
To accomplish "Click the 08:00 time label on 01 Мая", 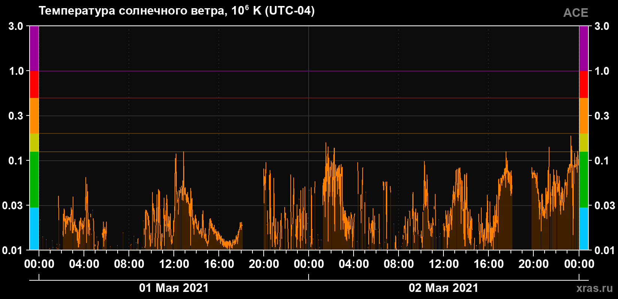I will (x=129, y=264).
